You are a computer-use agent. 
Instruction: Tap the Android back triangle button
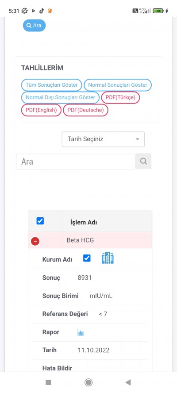point(128,382)
